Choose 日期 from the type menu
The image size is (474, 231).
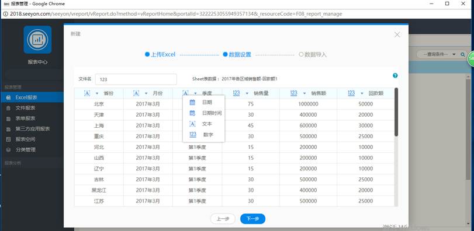point(204,102)
